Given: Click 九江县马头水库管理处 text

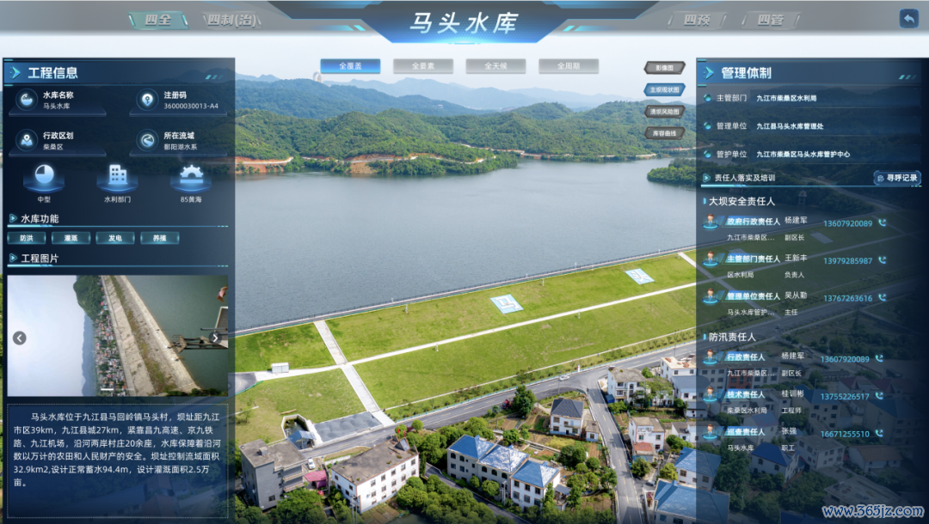Looking at the screenshot, I should click(790, 126).
